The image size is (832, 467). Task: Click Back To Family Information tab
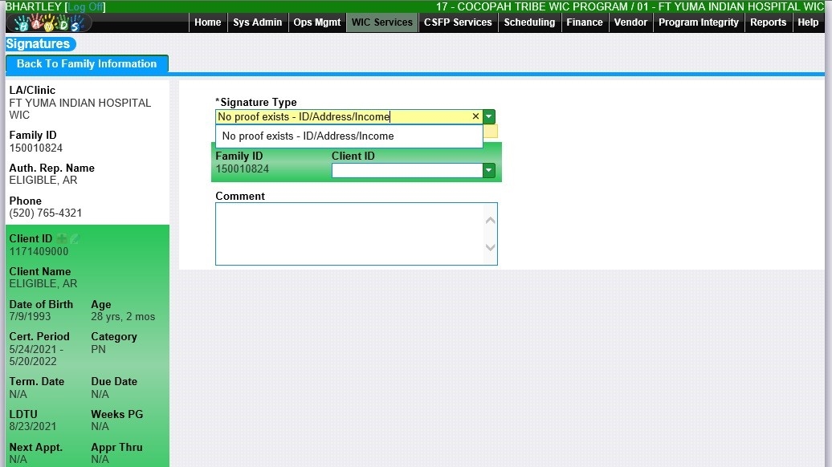coord(87,64)
